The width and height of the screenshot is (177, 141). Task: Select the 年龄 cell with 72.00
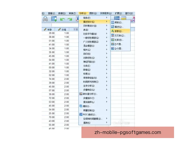[48, 98]
